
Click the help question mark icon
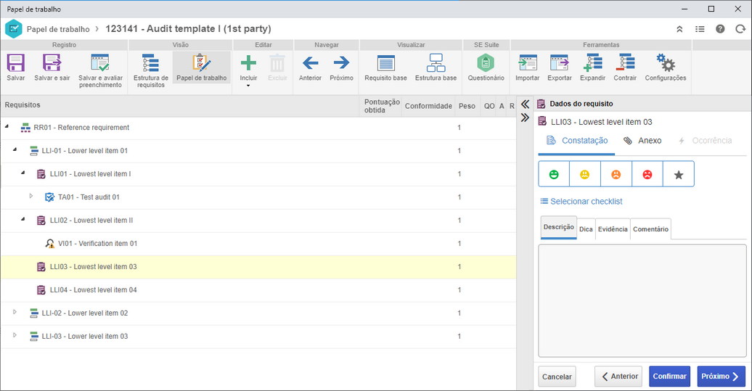pyautogui.click(x=720, y=29)
